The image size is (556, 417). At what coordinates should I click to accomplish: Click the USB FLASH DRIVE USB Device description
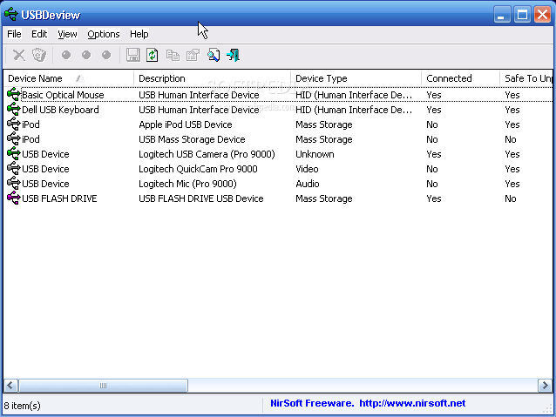point(201,198)
